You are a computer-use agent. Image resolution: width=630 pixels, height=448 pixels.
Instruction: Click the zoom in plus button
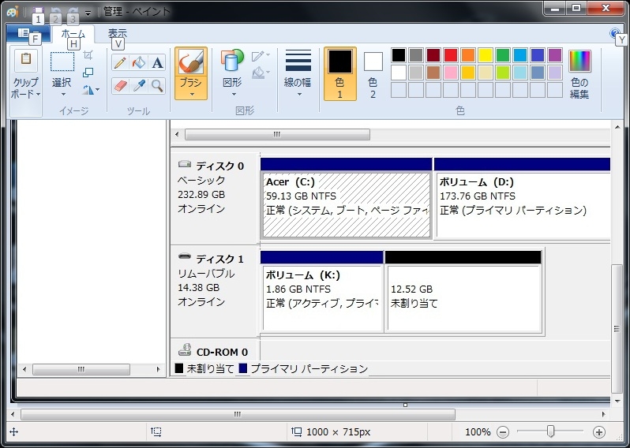coord(598,432)
